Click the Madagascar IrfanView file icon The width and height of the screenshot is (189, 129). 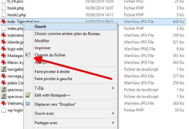4,56
